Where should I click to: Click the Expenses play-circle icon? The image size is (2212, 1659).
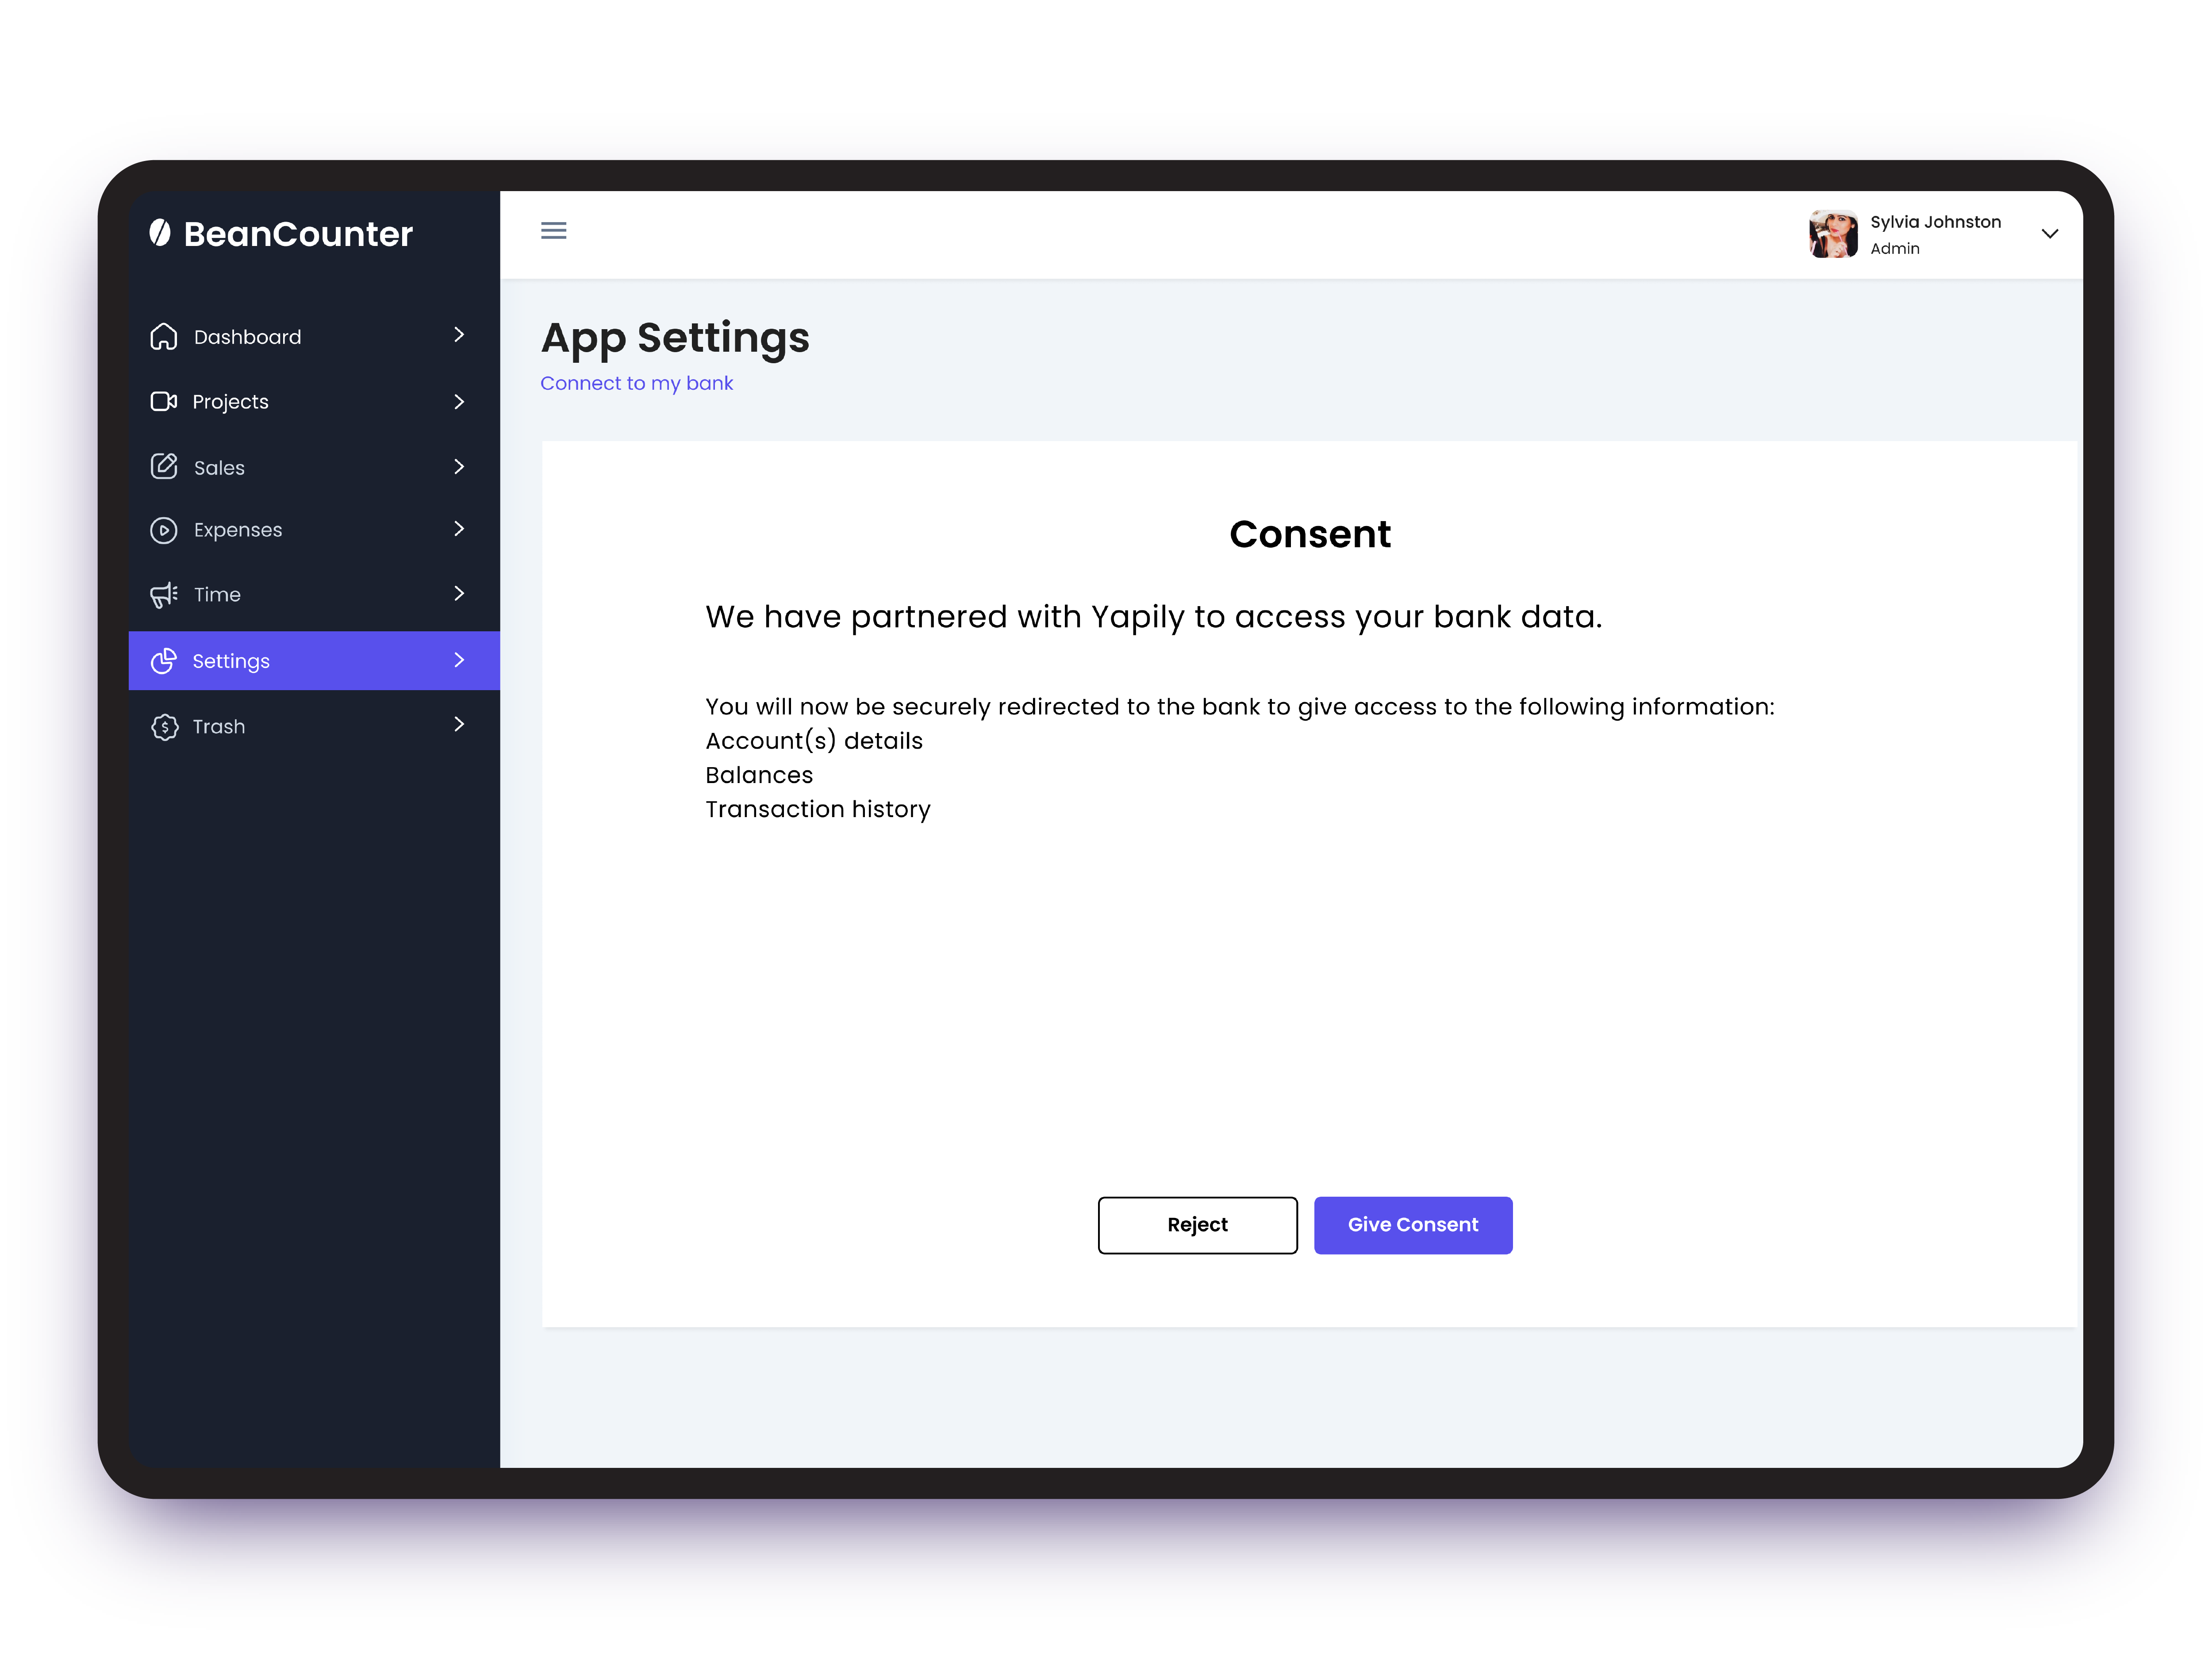point(164,530)
